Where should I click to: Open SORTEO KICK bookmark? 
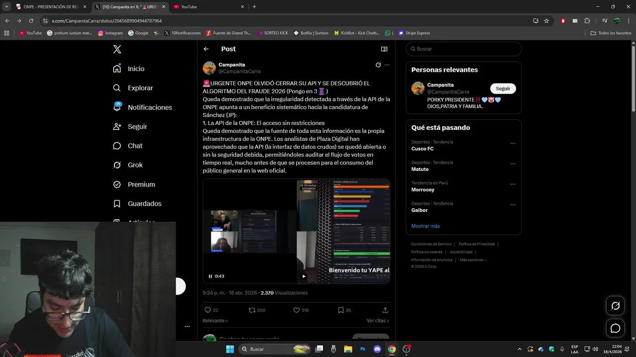tap(273, 33)
